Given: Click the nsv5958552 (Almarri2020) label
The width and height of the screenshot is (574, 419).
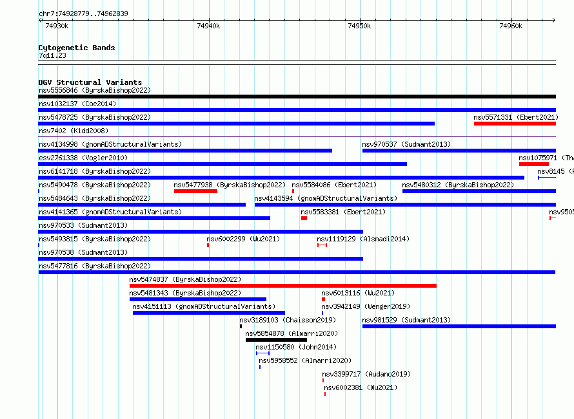Looking at the screenshot, I should [x=305, y=360].
